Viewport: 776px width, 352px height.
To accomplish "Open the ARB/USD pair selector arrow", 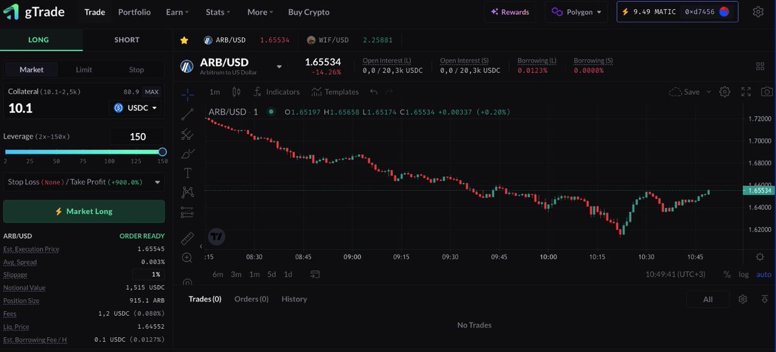I will click(279, 66).
